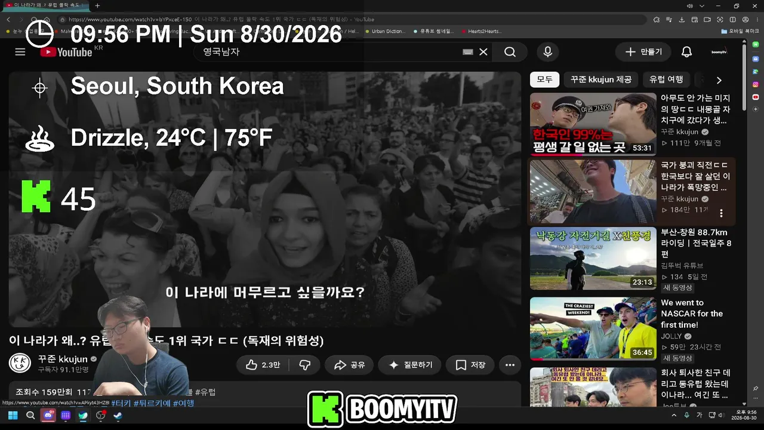The width and height of the screenshot is (764, 430).
Task: Open the 낙동강 자전거길 video thumbnail
Action: click(593, 259)
